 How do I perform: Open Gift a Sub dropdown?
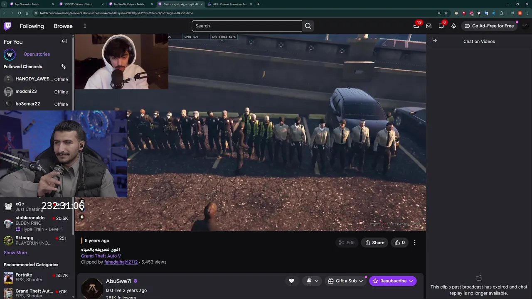(x=345, y=281)
